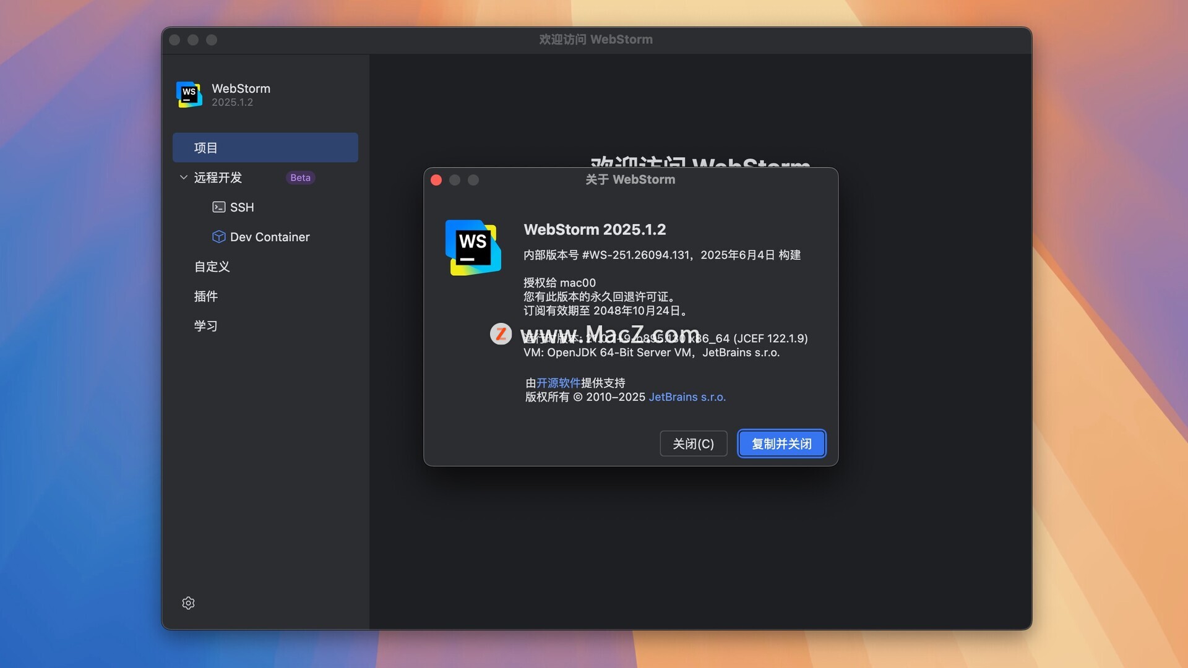1188x668 pixels.
Task: Click the VM: OpenJDK 64-Bit Server VM line
Action: 652,353
